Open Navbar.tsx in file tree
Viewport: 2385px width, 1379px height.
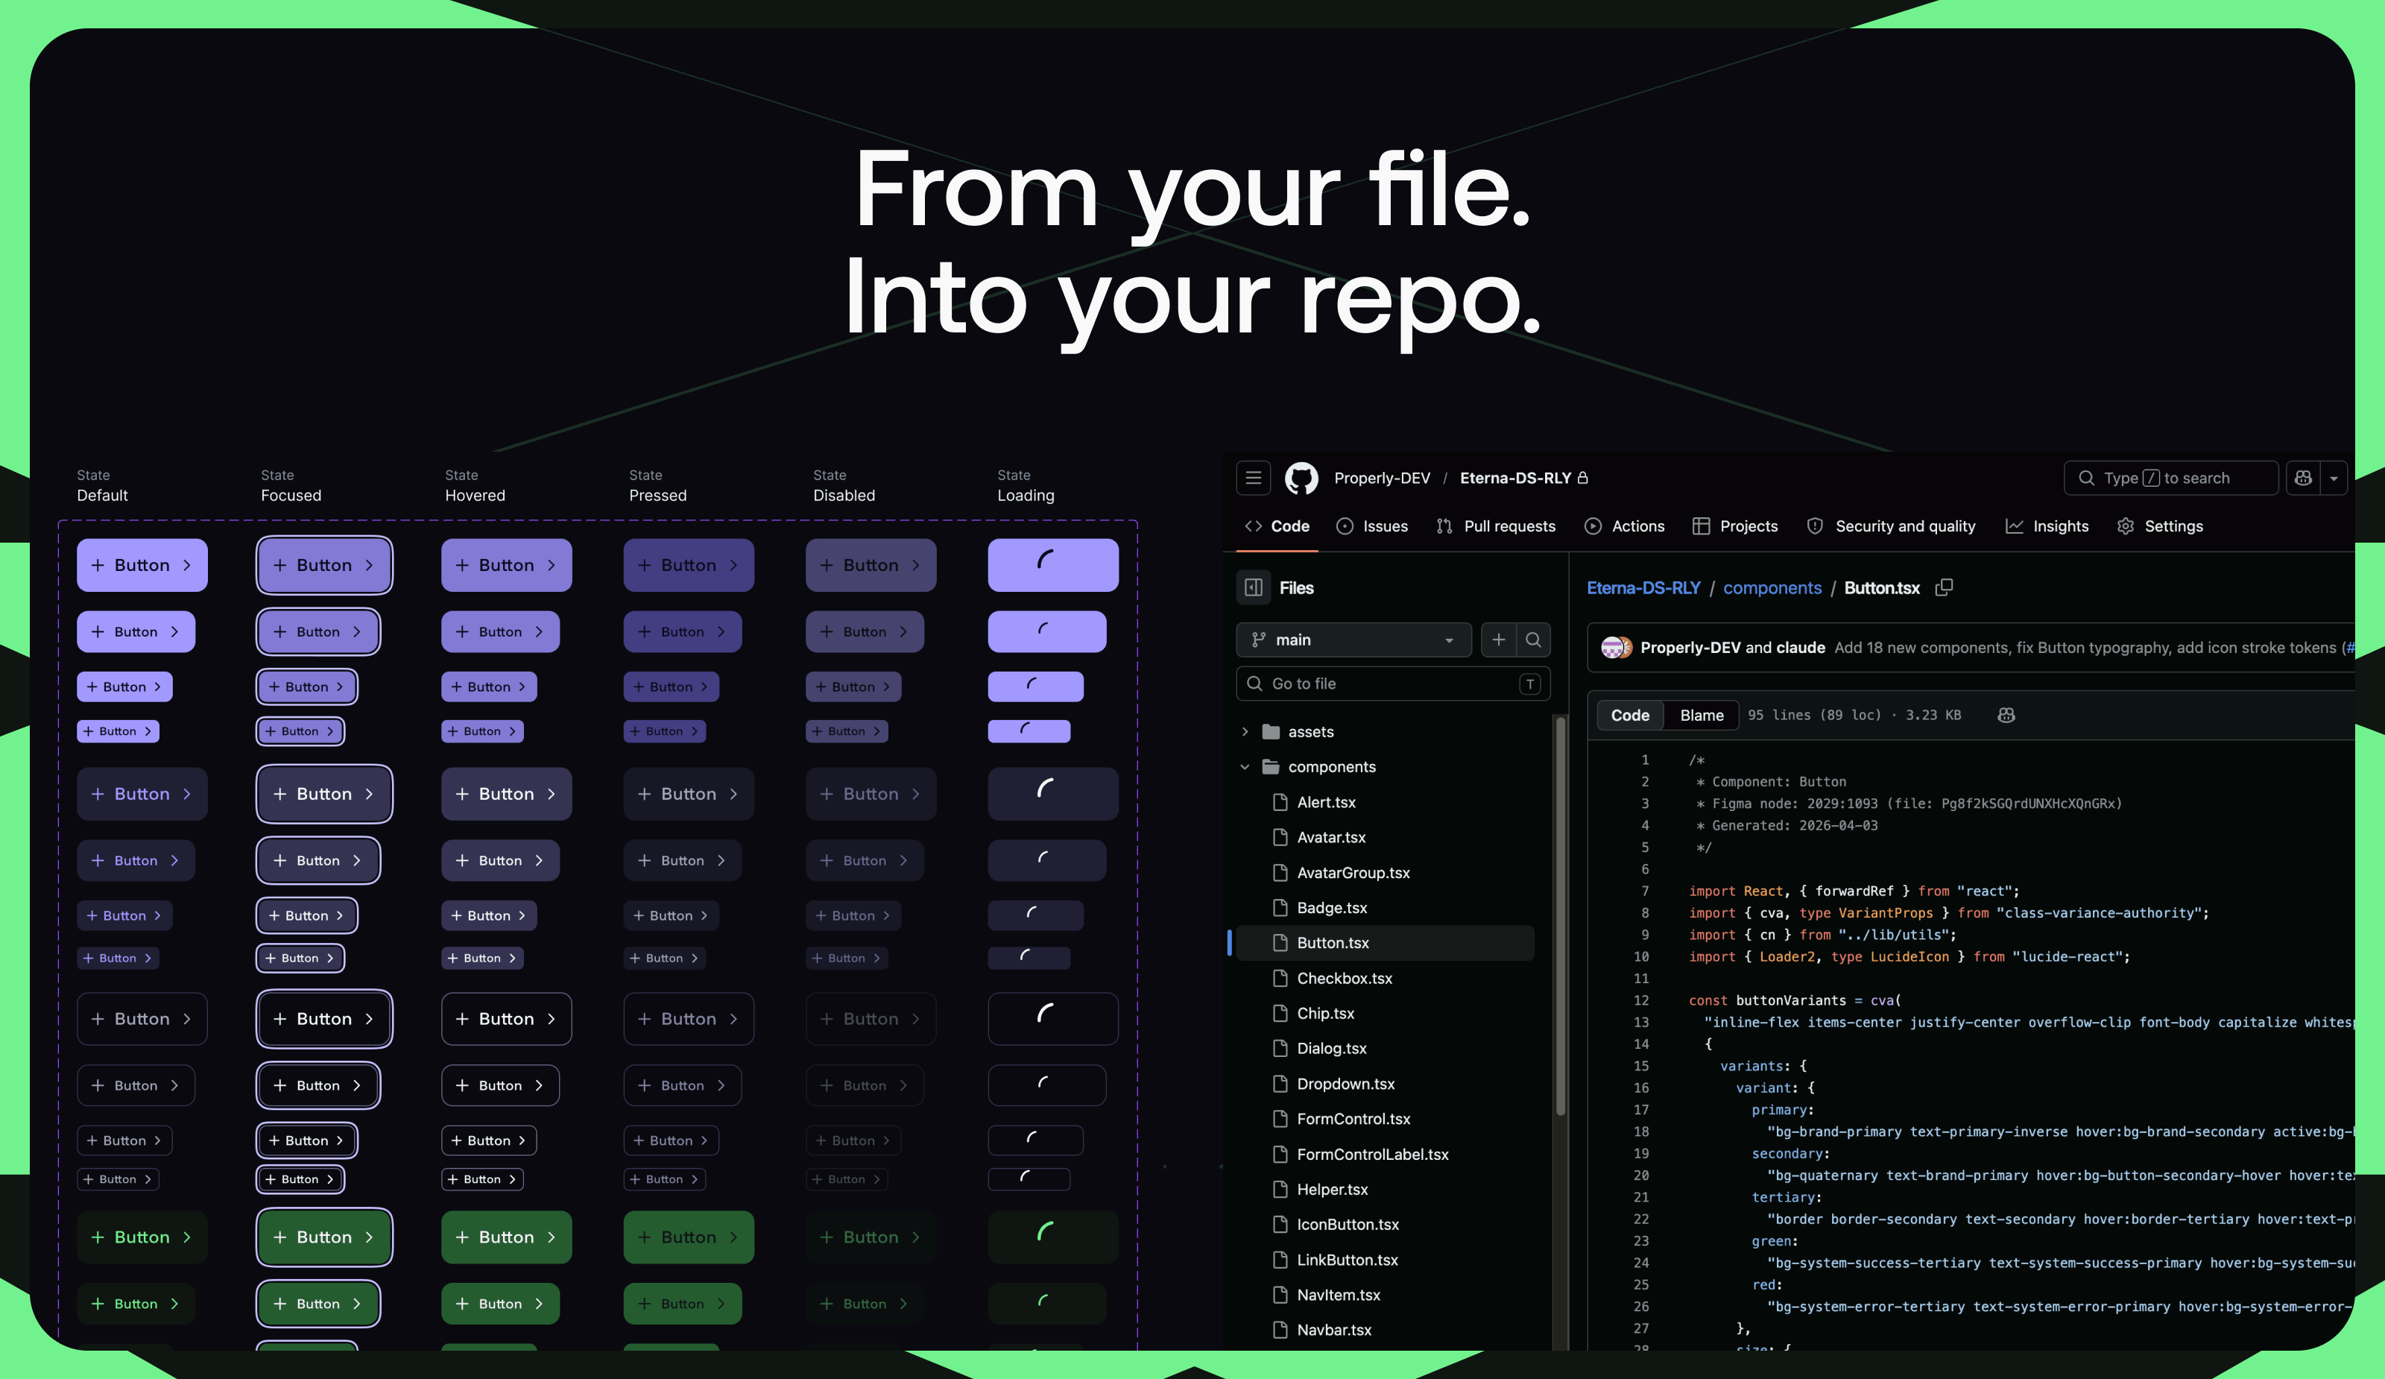tap(1334, 1330)
